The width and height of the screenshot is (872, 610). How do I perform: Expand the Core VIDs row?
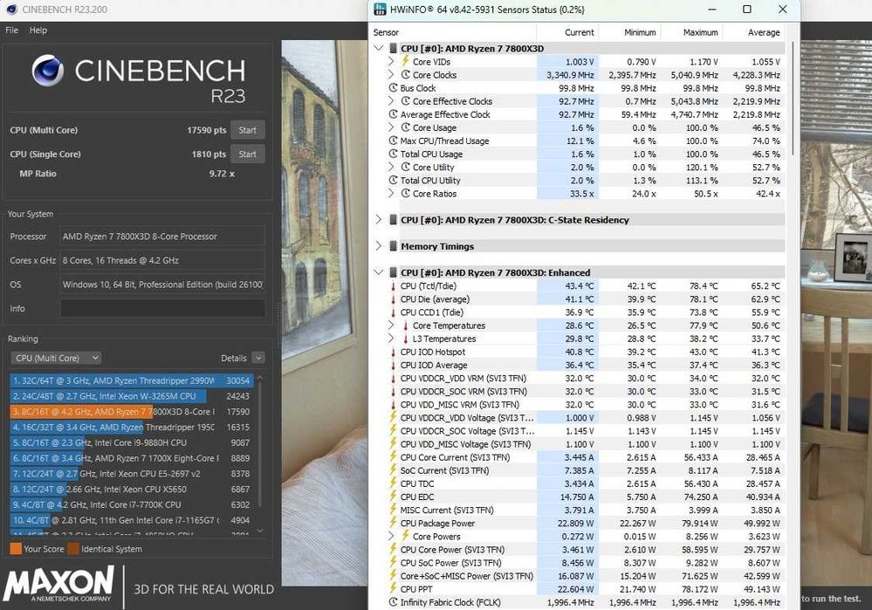391,62
